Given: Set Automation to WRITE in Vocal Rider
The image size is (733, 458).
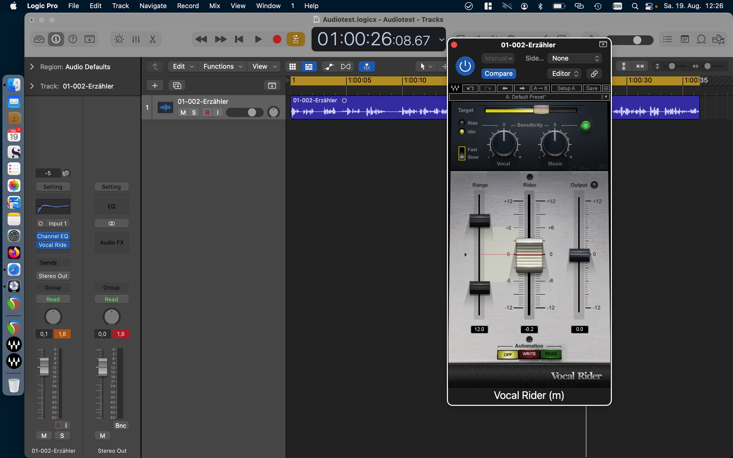Looking at the screenshot, I should pos(529,354).
